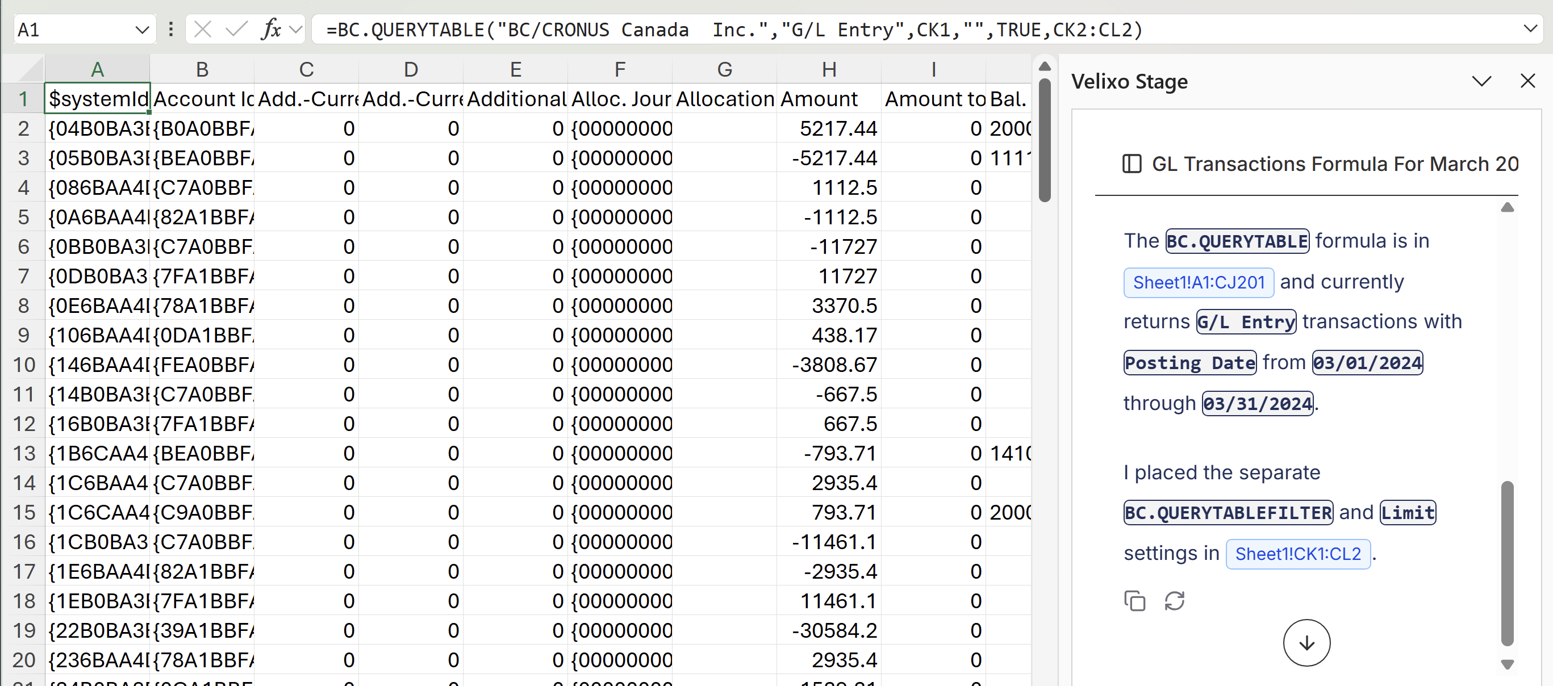Select row 1 header
1553x686 pixels.
click(x=23, y=98)
